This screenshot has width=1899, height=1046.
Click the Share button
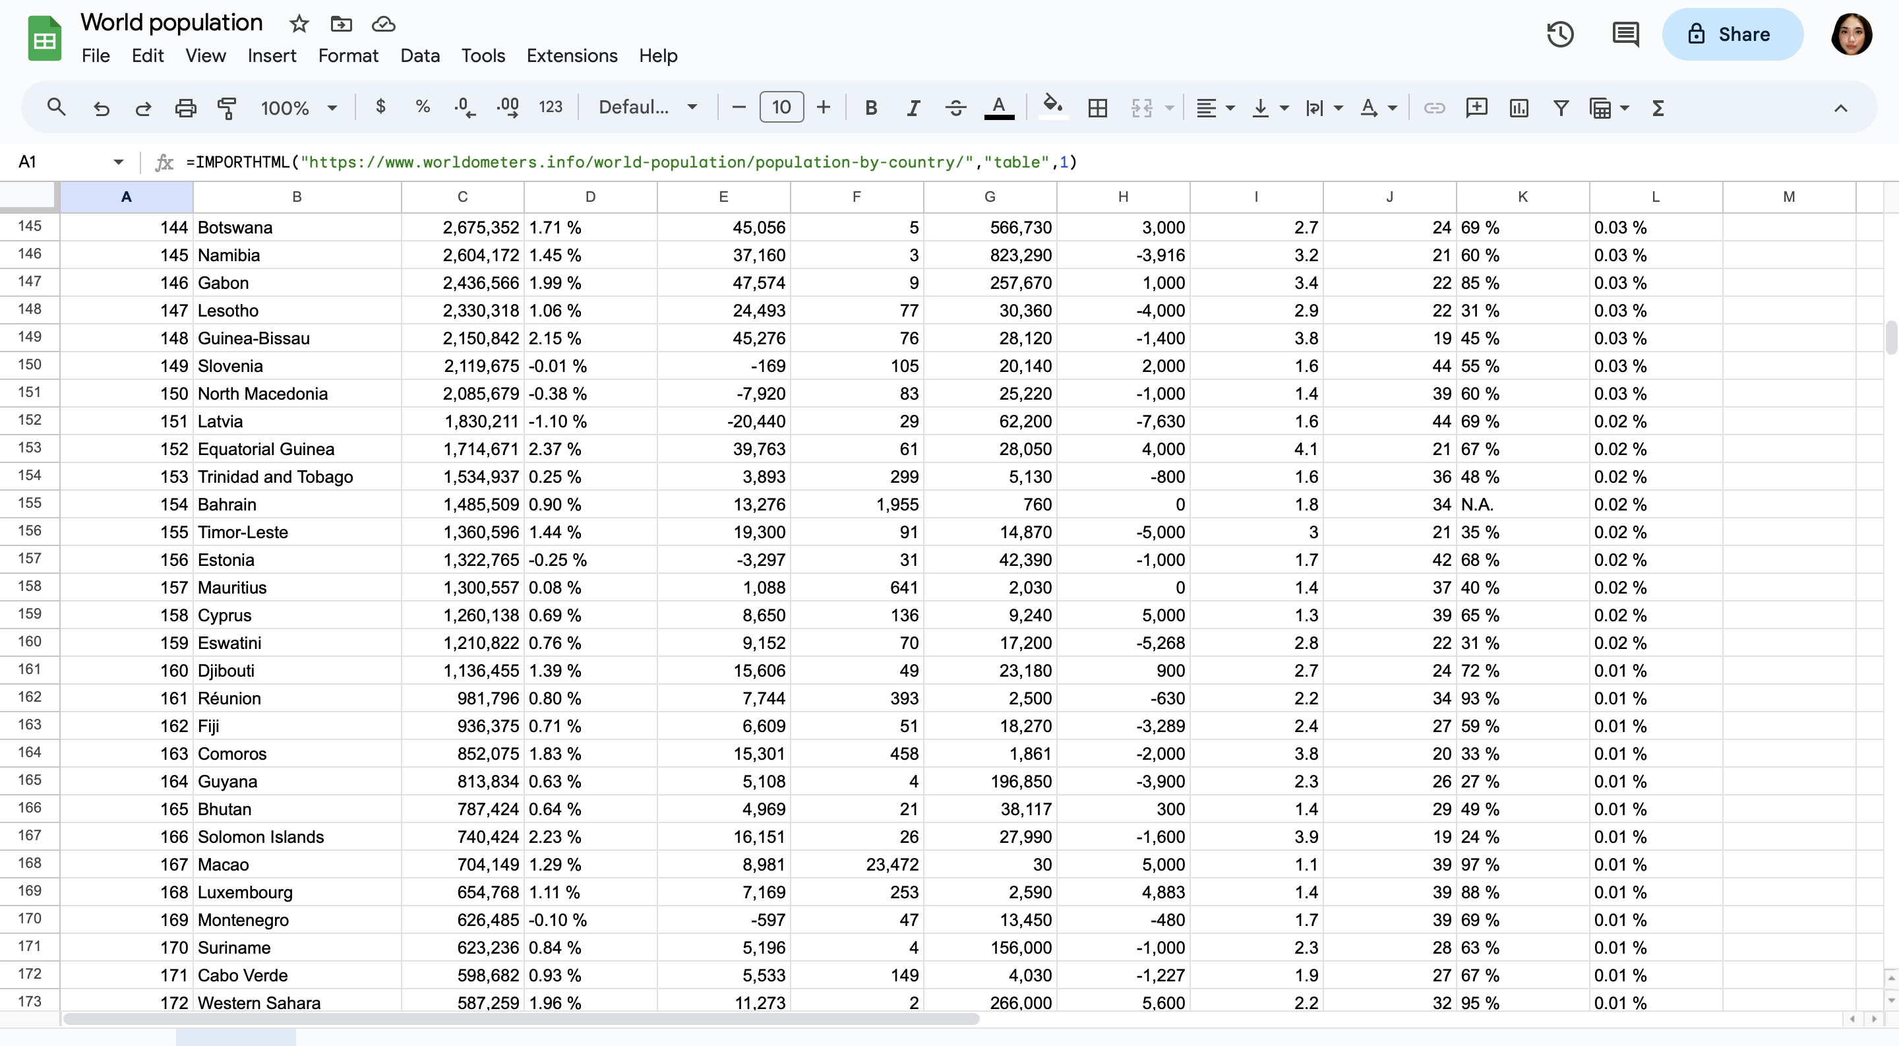click(1732, 34)
